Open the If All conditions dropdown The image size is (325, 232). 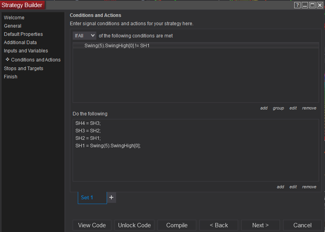coord(85,35)
